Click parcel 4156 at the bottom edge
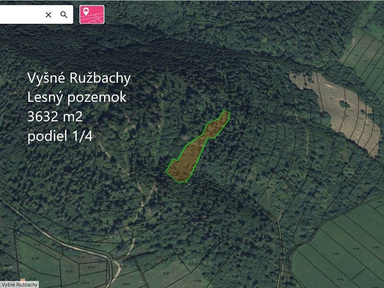 point(198,281)
